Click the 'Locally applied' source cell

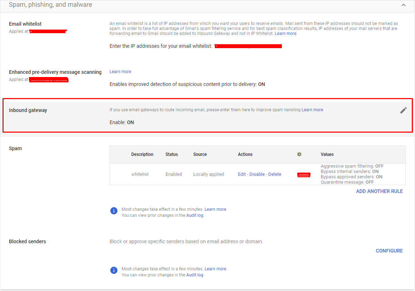coord(208,174)
